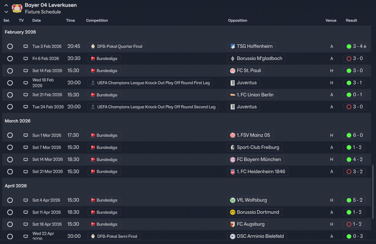Sort fixtures by the Venue column header
This screenshot has height=244, width=376.
click(331, 21)
